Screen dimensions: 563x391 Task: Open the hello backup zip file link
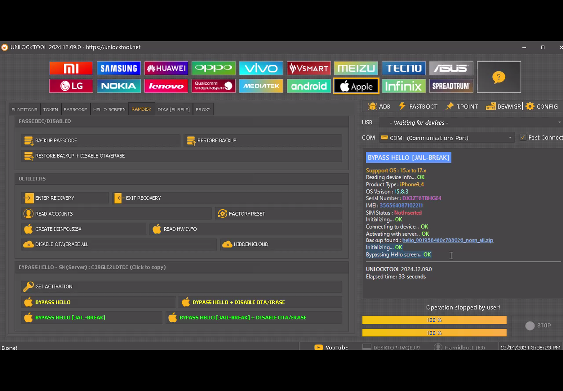click(448, 240)
